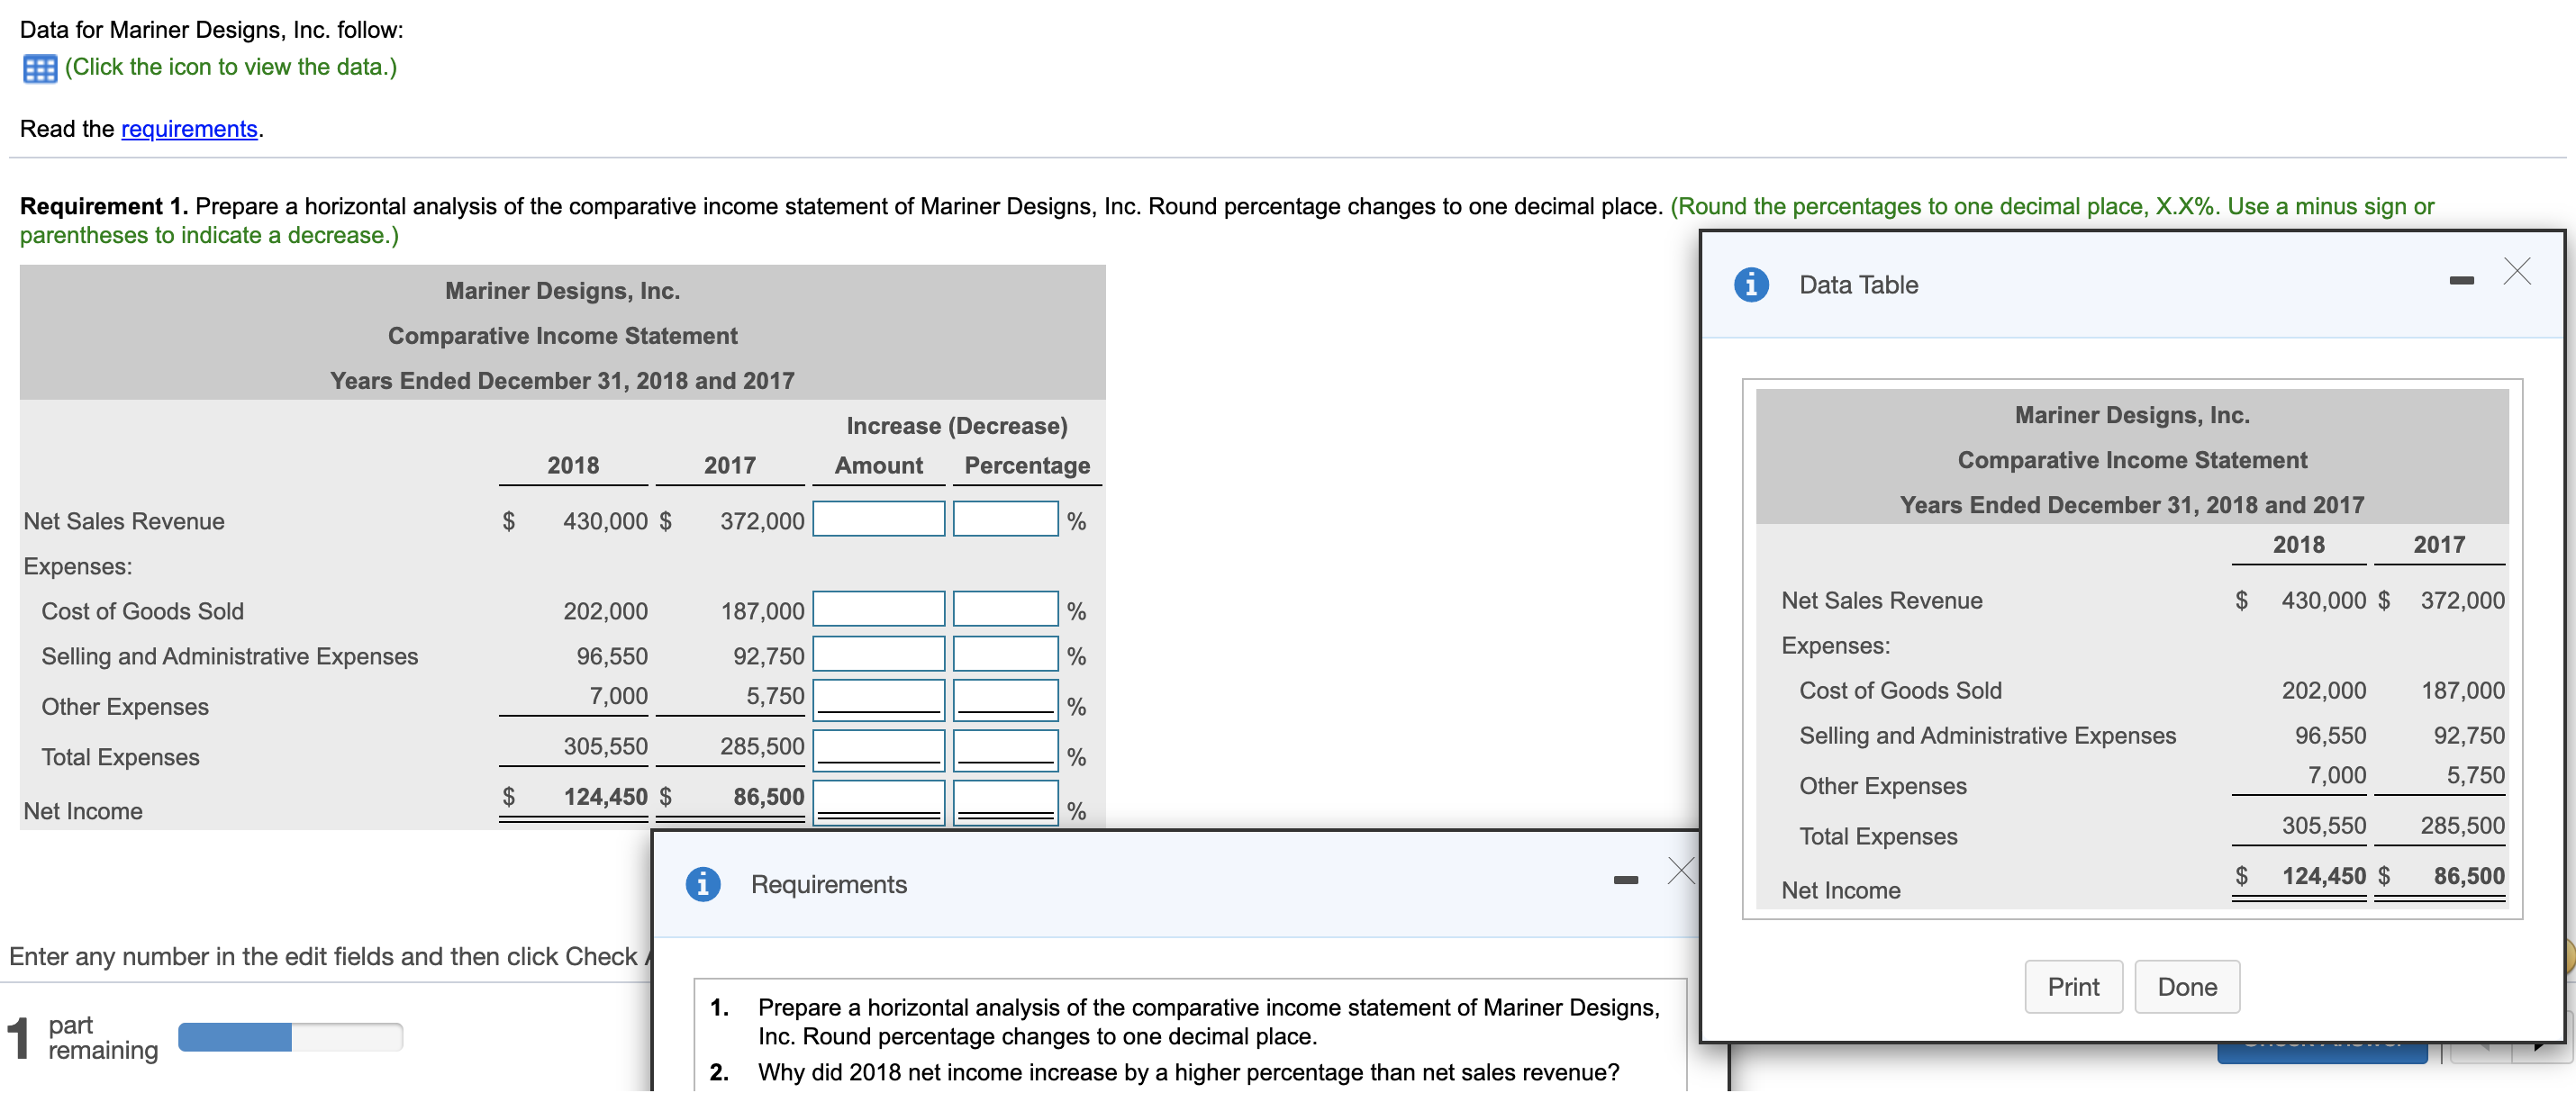Screen dimensions: 2576x1093
Task: Close the Data Table popup window
Action: tap(2517, 270)
